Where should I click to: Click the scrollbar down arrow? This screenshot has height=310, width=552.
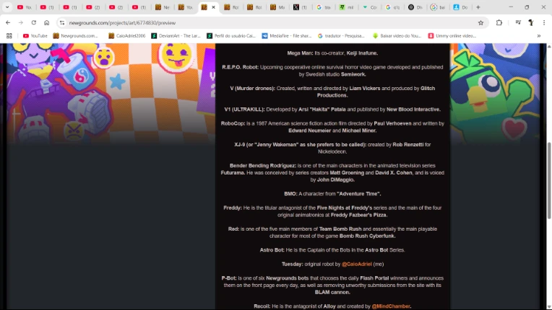pyautogui.click(x=548, y=307)
